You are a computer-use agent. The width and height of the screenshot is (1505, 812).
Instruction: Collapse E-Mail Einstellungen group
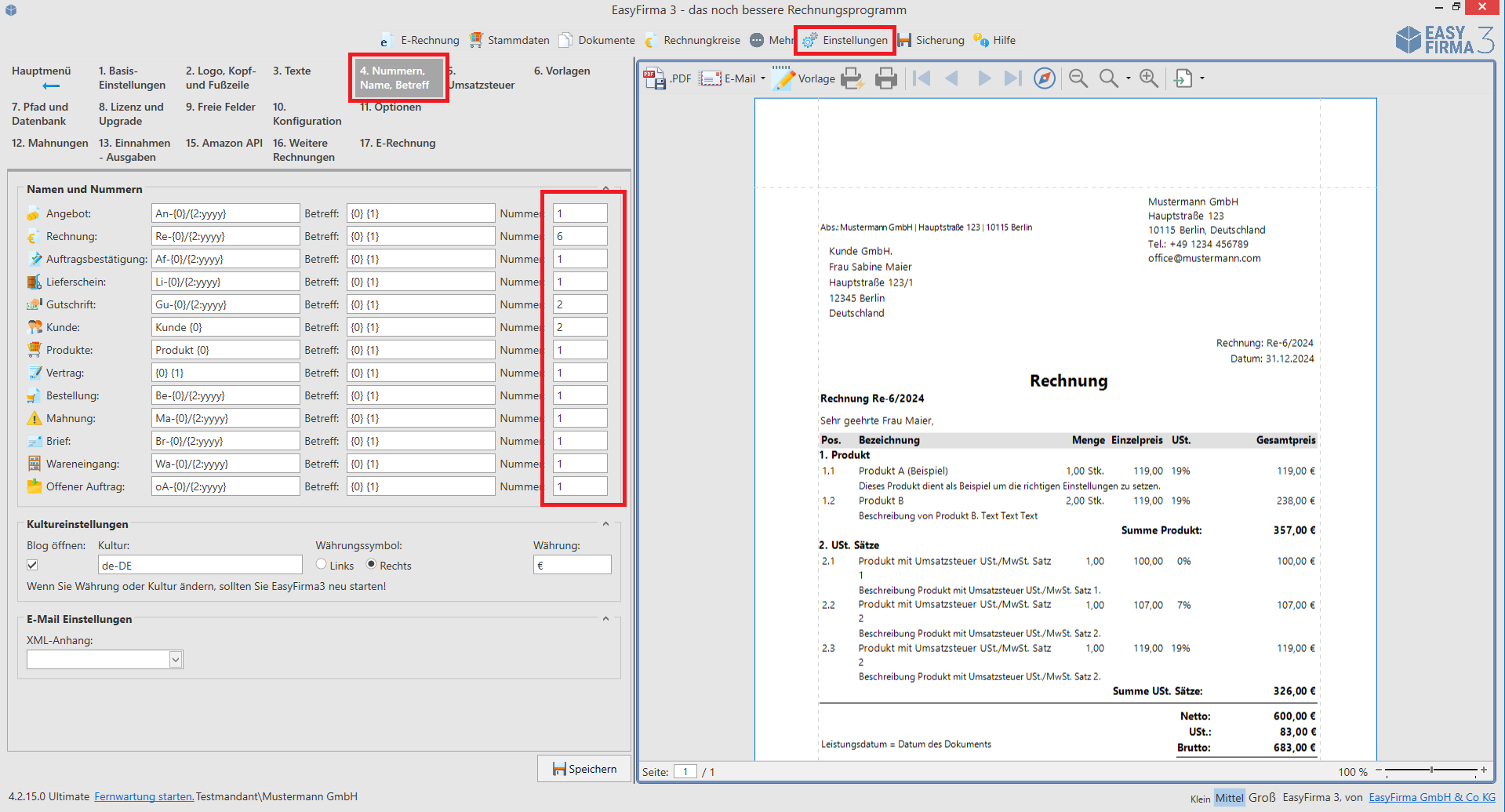point(605,619)
